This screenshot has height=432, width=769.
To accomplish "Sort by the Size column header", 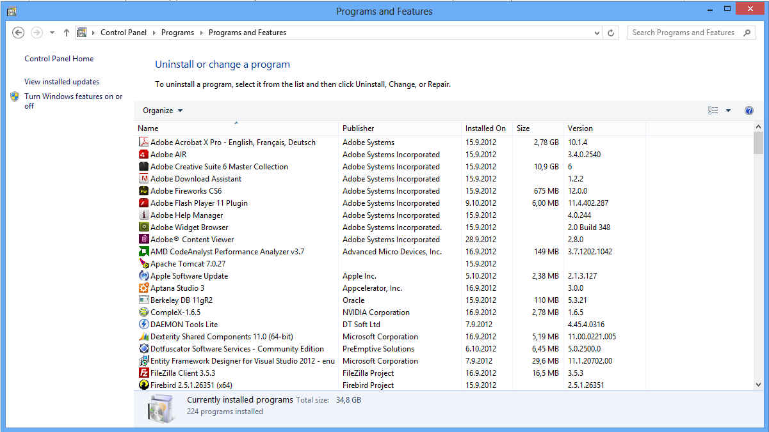I will point(538,128).
